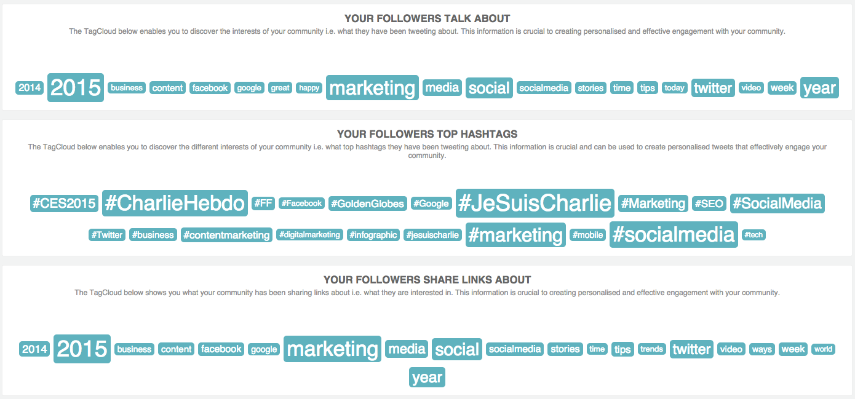Image resolution: width=855 pixels, height=399 pixels.
Task: Open the #CES2015 hashtag tag
Action: pyautogui.click(x=65, y=203)
